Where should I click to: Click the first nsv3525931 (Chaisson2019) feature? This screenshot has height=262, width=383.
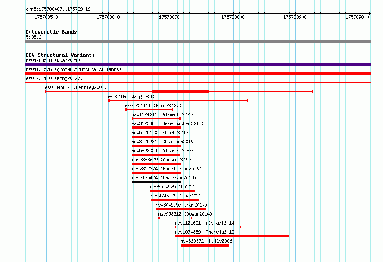point(156,146)
